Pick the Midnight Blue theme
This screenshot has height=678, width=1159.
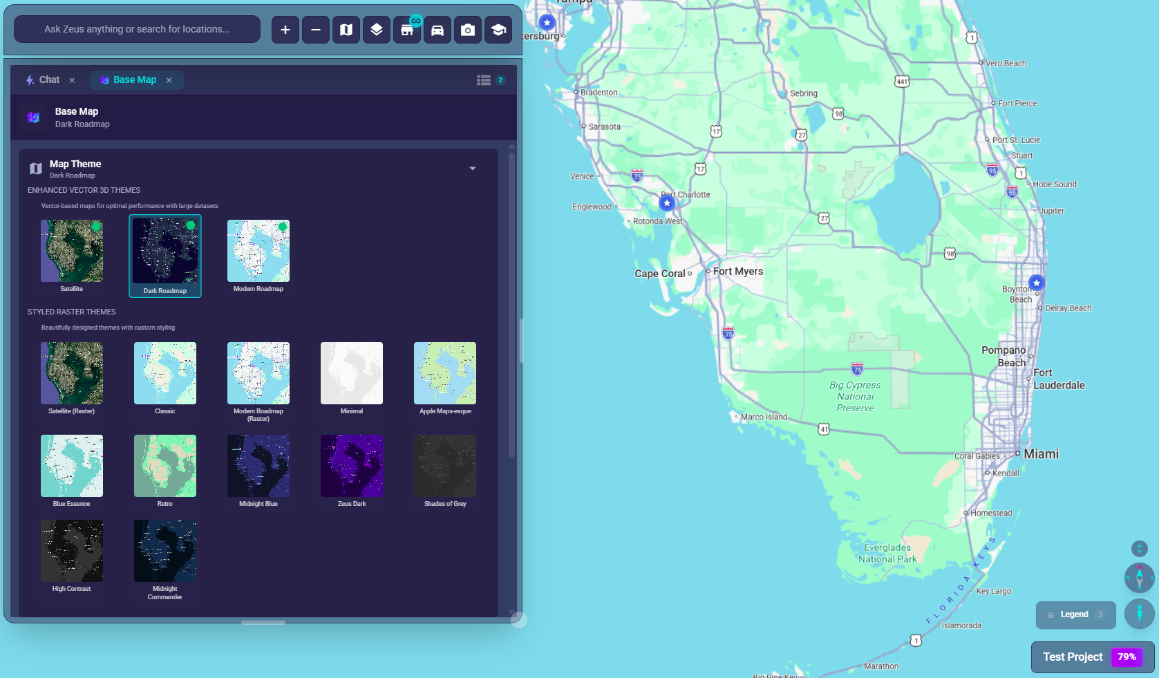pos(258,471)
